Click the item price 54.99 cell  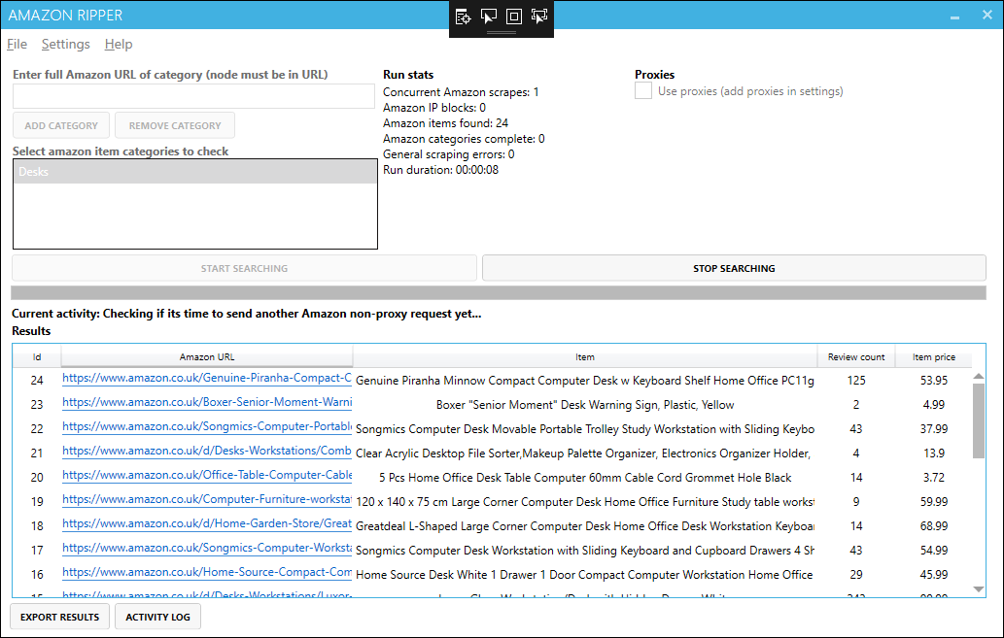click(934, 551)
